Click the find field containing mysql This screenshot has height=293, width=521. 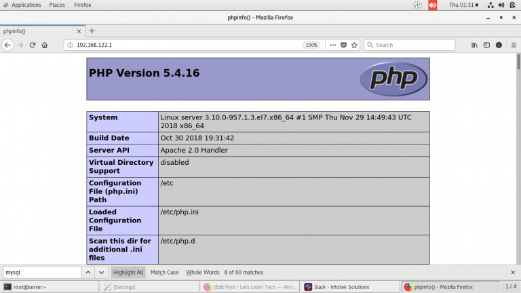point(42,273)
